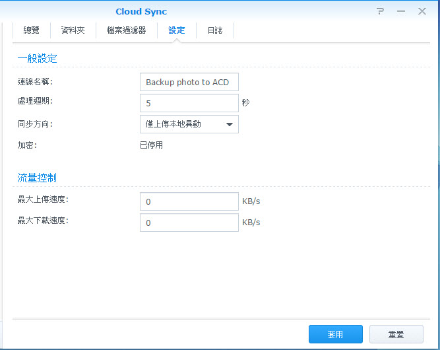Open the 資料夾 tab
Image resolution: width=440 pixels, height=350 pixels.
tap(73, 30)
